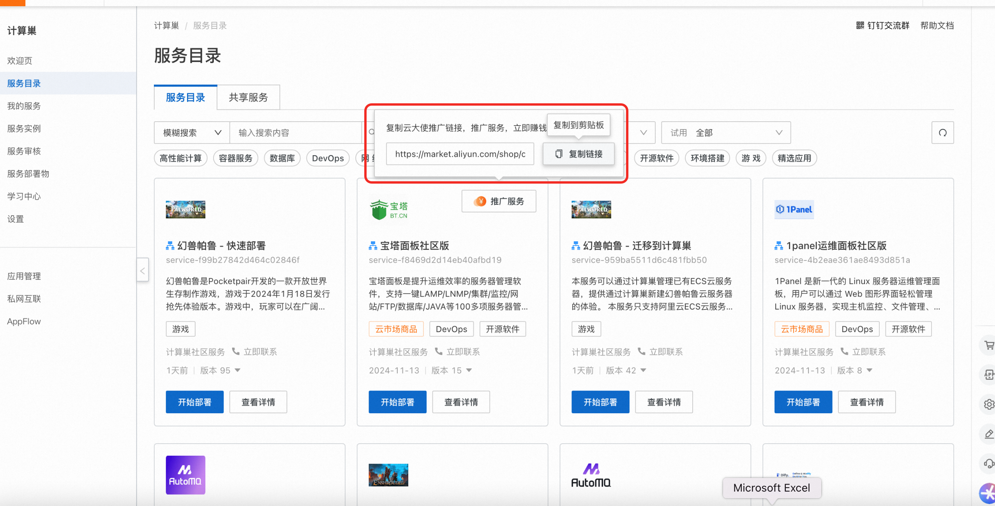Click the search magnifier icon
This screenshot has width=995, height=506.
click(x=371, y=133)
